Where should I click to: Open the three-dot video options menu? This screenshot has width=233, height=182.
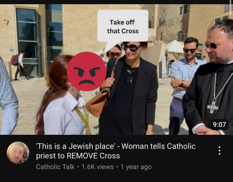pyautogui.click(x=219, y=151)
